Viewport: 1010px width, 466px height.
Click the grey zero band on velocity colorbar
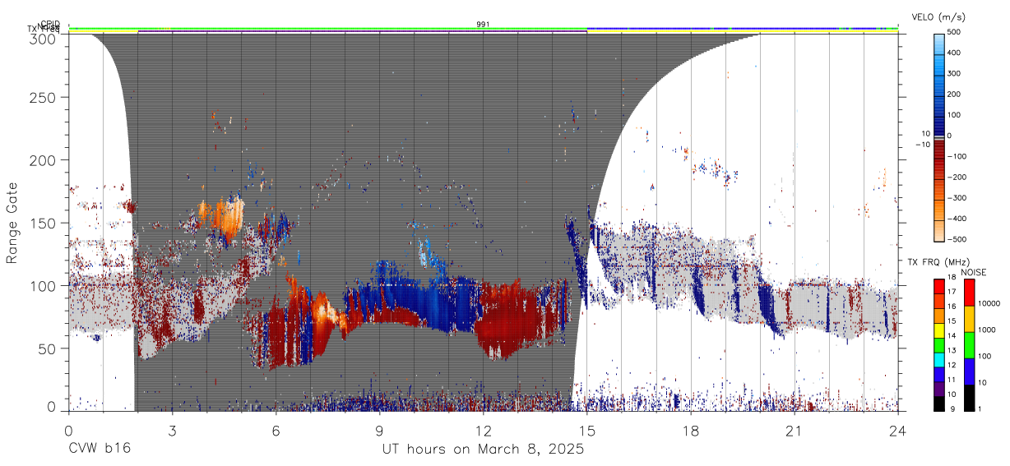coord(939,139)
